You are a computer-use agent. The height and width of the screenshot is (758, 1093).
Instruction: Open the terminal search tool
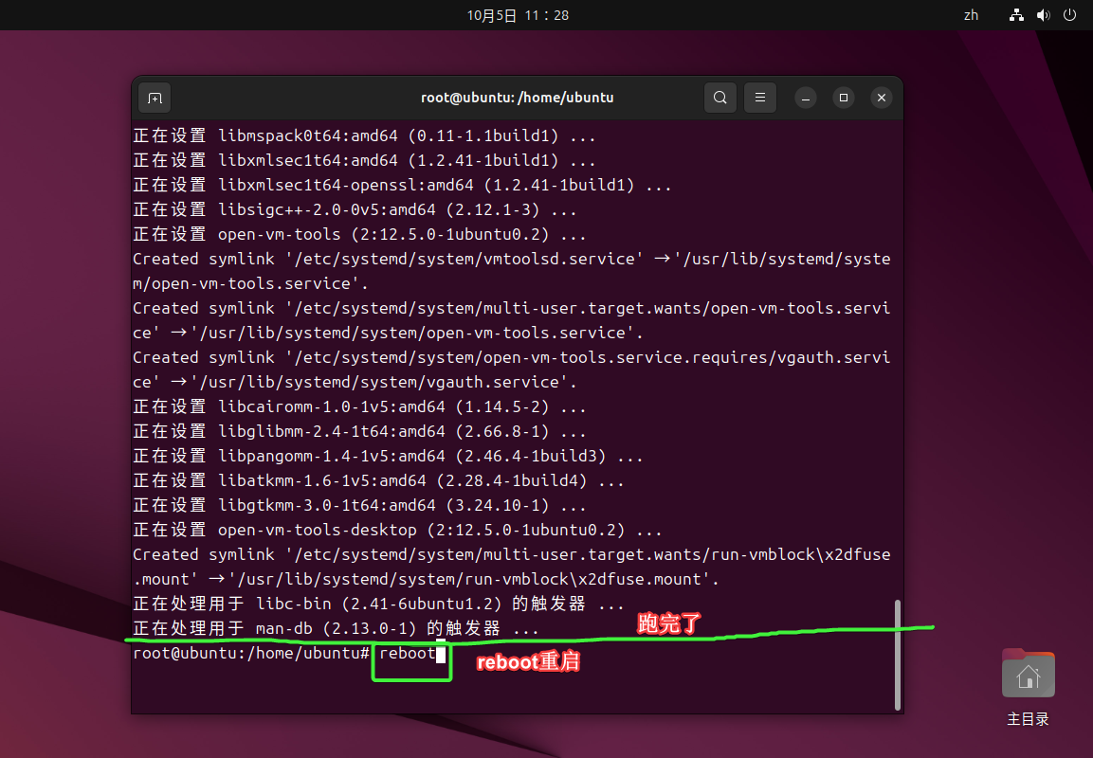pos(720,99)
